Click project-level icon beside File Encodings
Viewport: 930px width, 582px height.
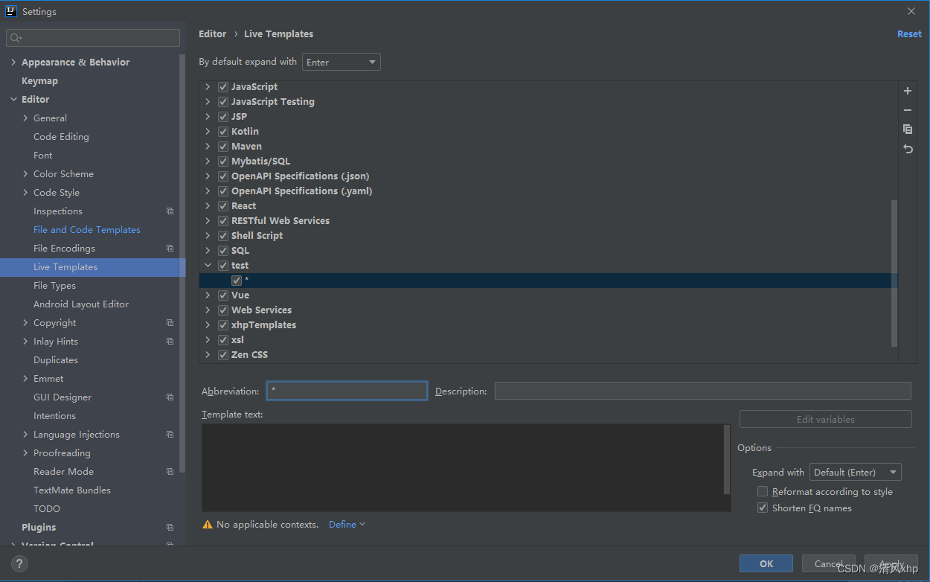[x=170, y=249]
